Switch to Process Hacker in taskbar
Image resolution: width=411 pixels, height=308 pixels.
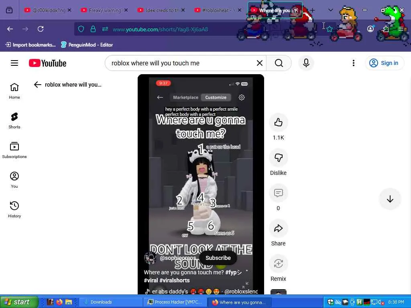point(175,302)
